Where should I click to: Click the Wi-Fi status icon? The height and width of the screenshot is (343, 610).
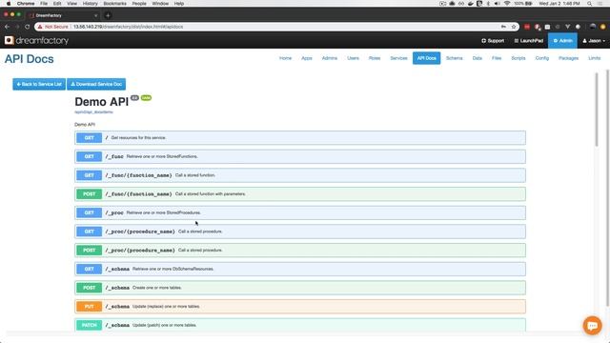[x=506, y=4]
